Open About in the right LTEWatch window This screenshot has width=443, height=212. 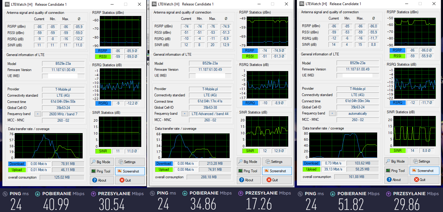click(396, 180)
